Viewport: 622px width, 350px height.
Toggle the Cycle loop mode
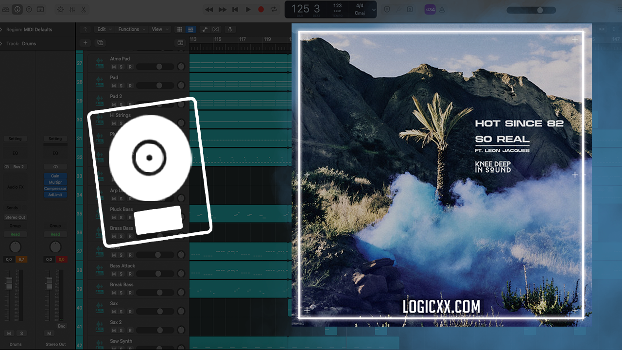pos(274,9)
